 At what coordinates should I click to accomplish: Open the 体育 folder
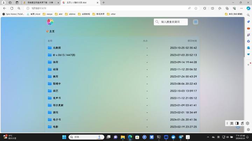56,62
